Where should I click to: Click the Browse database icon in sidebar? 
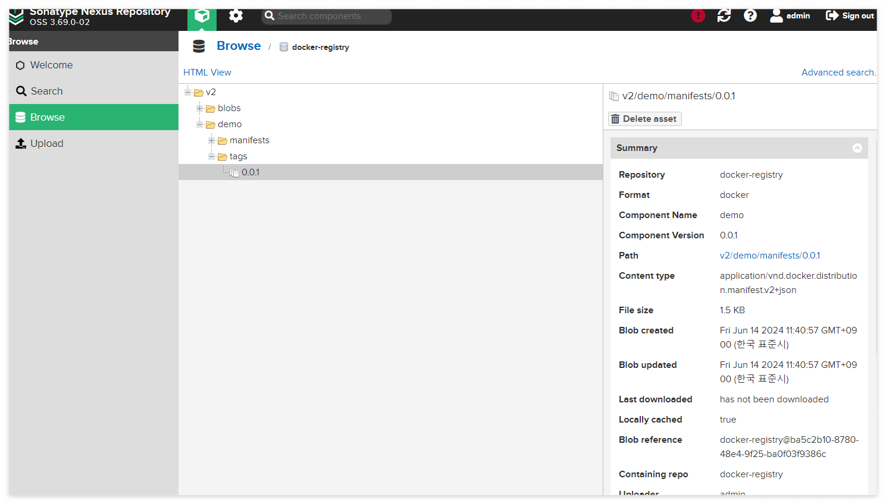(20, 117)
